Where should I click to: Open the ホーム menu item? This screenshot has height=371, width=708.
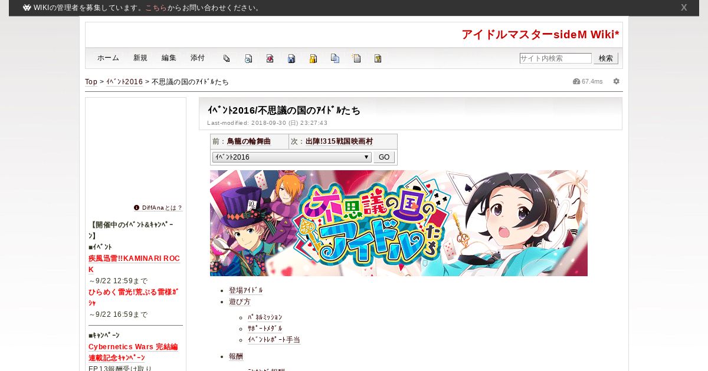(108, 58)
